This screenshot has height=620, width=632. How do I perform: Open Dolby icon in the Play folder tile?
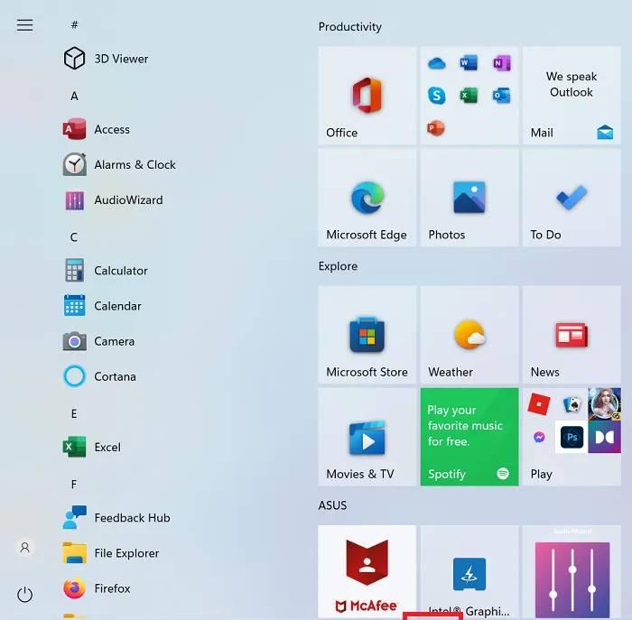pyautogui.click(x=605, y=437)
